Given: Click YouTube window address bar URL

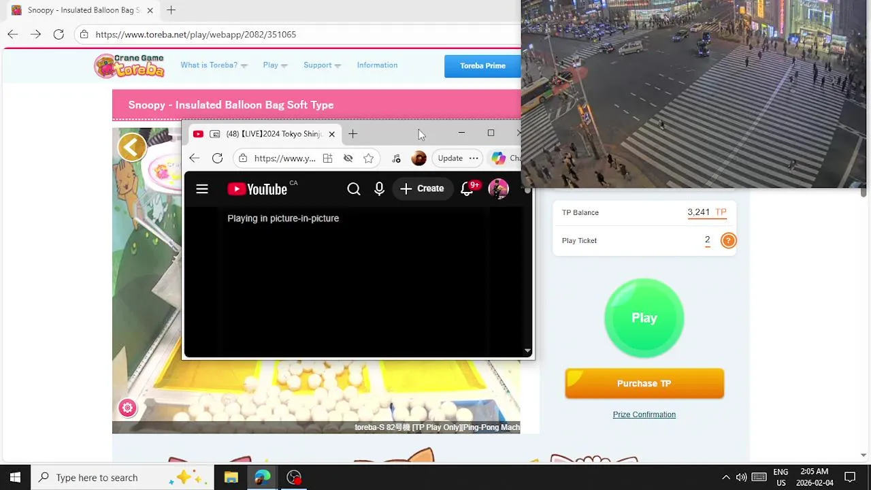Looking at the screenshot, I should tap(284, 158).
